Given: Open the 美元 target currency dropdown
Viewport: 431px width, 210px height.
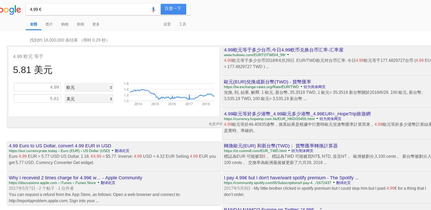Looking at the screenshot, I should click(x=89, y=99).
